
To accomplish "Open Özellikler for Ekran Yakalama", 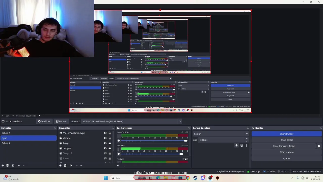I will coord(44,121).
